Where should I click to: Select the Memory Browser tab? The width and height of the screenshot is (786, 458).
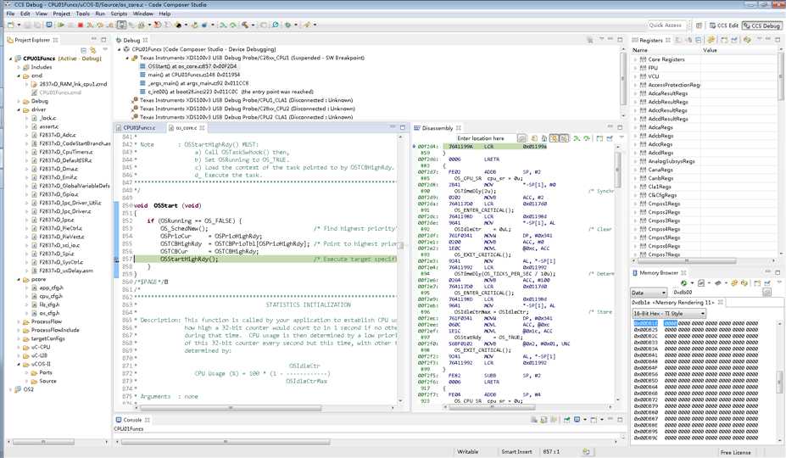tap(658, 273)
